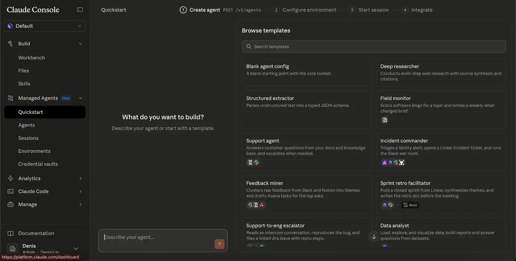Click the Linear icon on the Sprint retro facilitator card
Screen dimensions: 516x261
coord(385,205)
